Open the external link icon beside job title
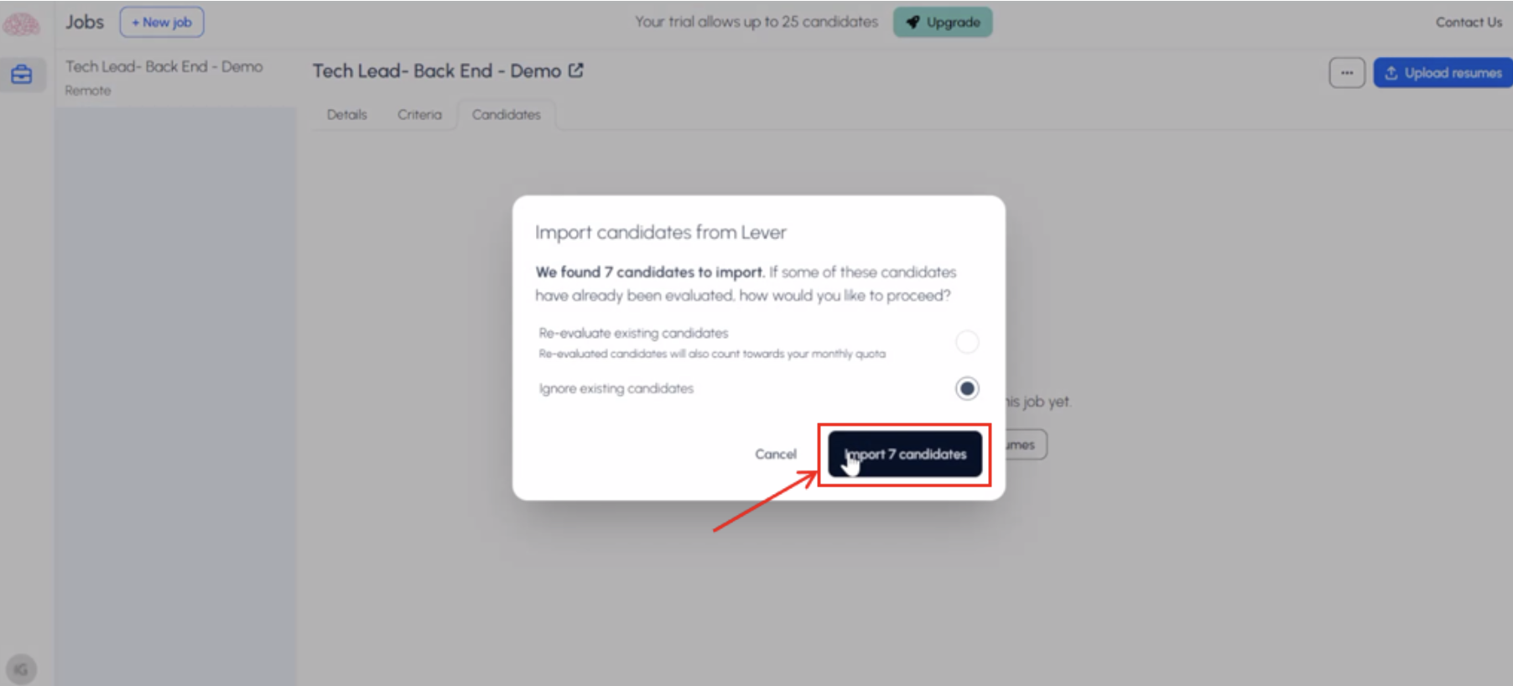Viewport: 1513px width, 686px height. coord(576,70)
